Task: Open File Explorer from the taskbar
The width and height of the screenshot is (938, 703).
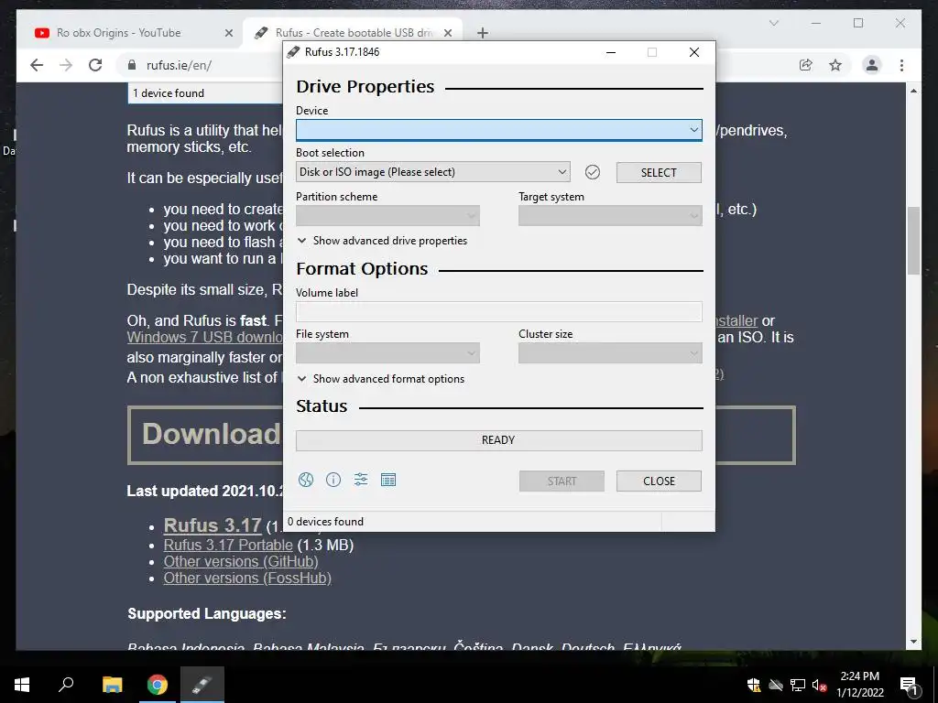Action: (x=112, y=685)
